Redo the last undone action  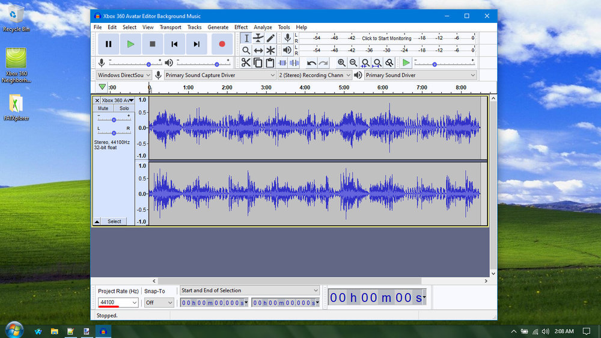coord(323,63)
